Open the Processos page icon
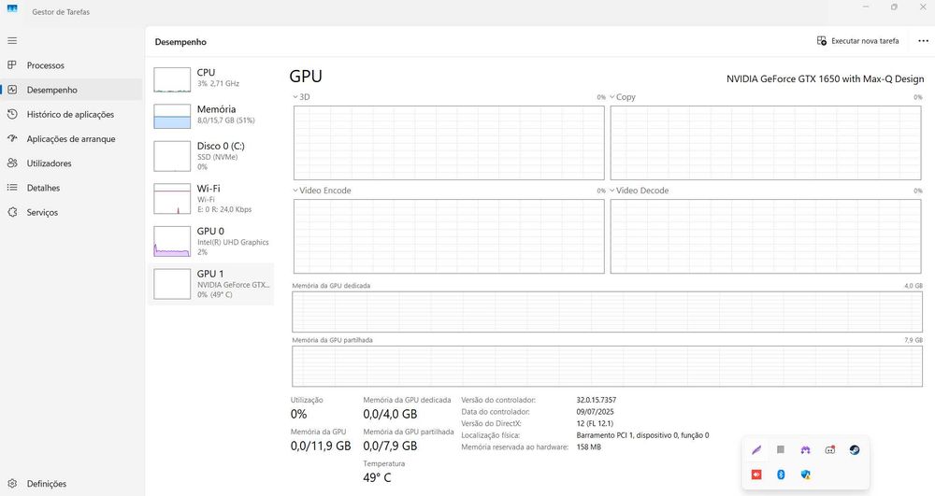The width and height of the screenshot is (935, 496). [x=12, y=65]
